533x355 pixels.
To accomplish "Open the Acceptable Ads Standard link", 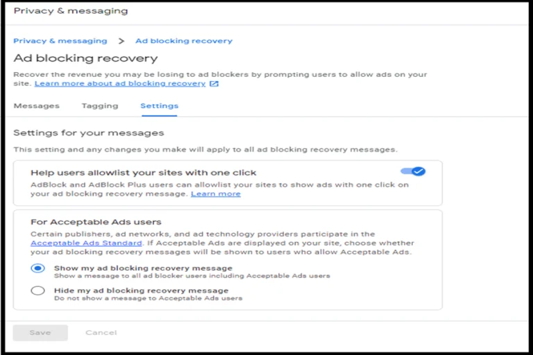I will [x=86, y=243].
